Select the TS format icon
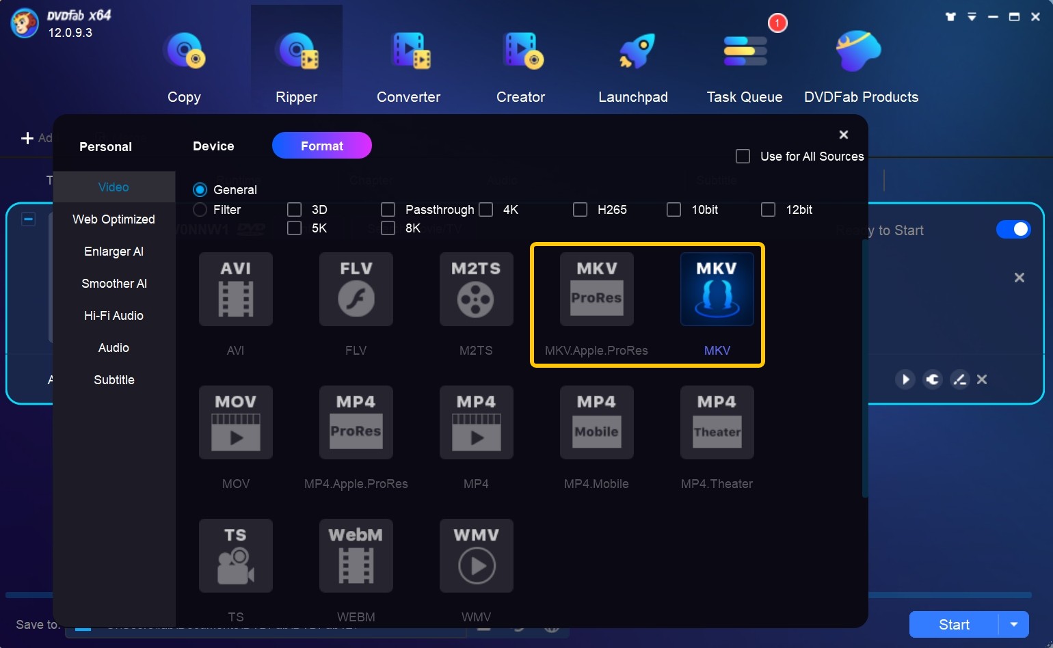 [x=236, y=556]
